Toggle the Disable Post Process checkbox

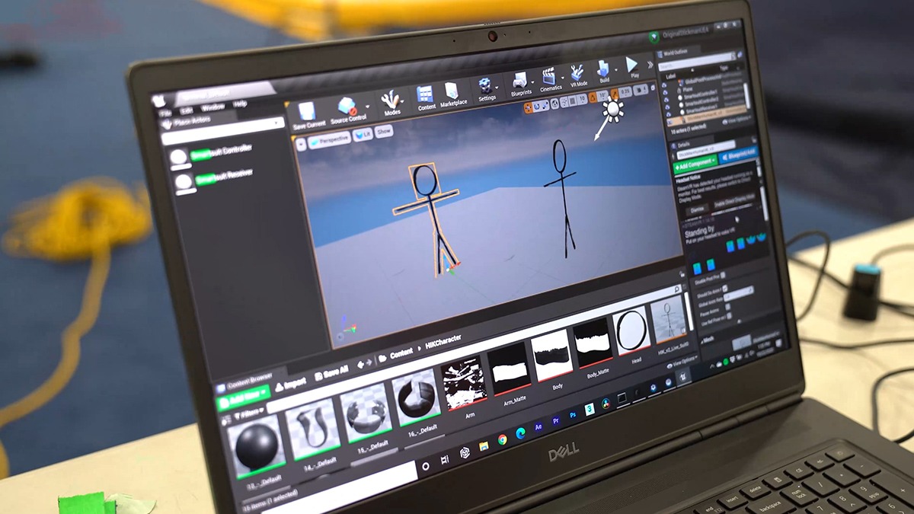[723, 276]
